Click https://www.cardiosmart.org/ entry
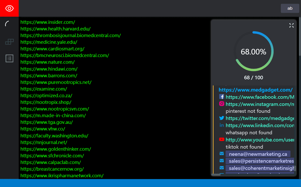301x187 pixels. tap(52, 49)
